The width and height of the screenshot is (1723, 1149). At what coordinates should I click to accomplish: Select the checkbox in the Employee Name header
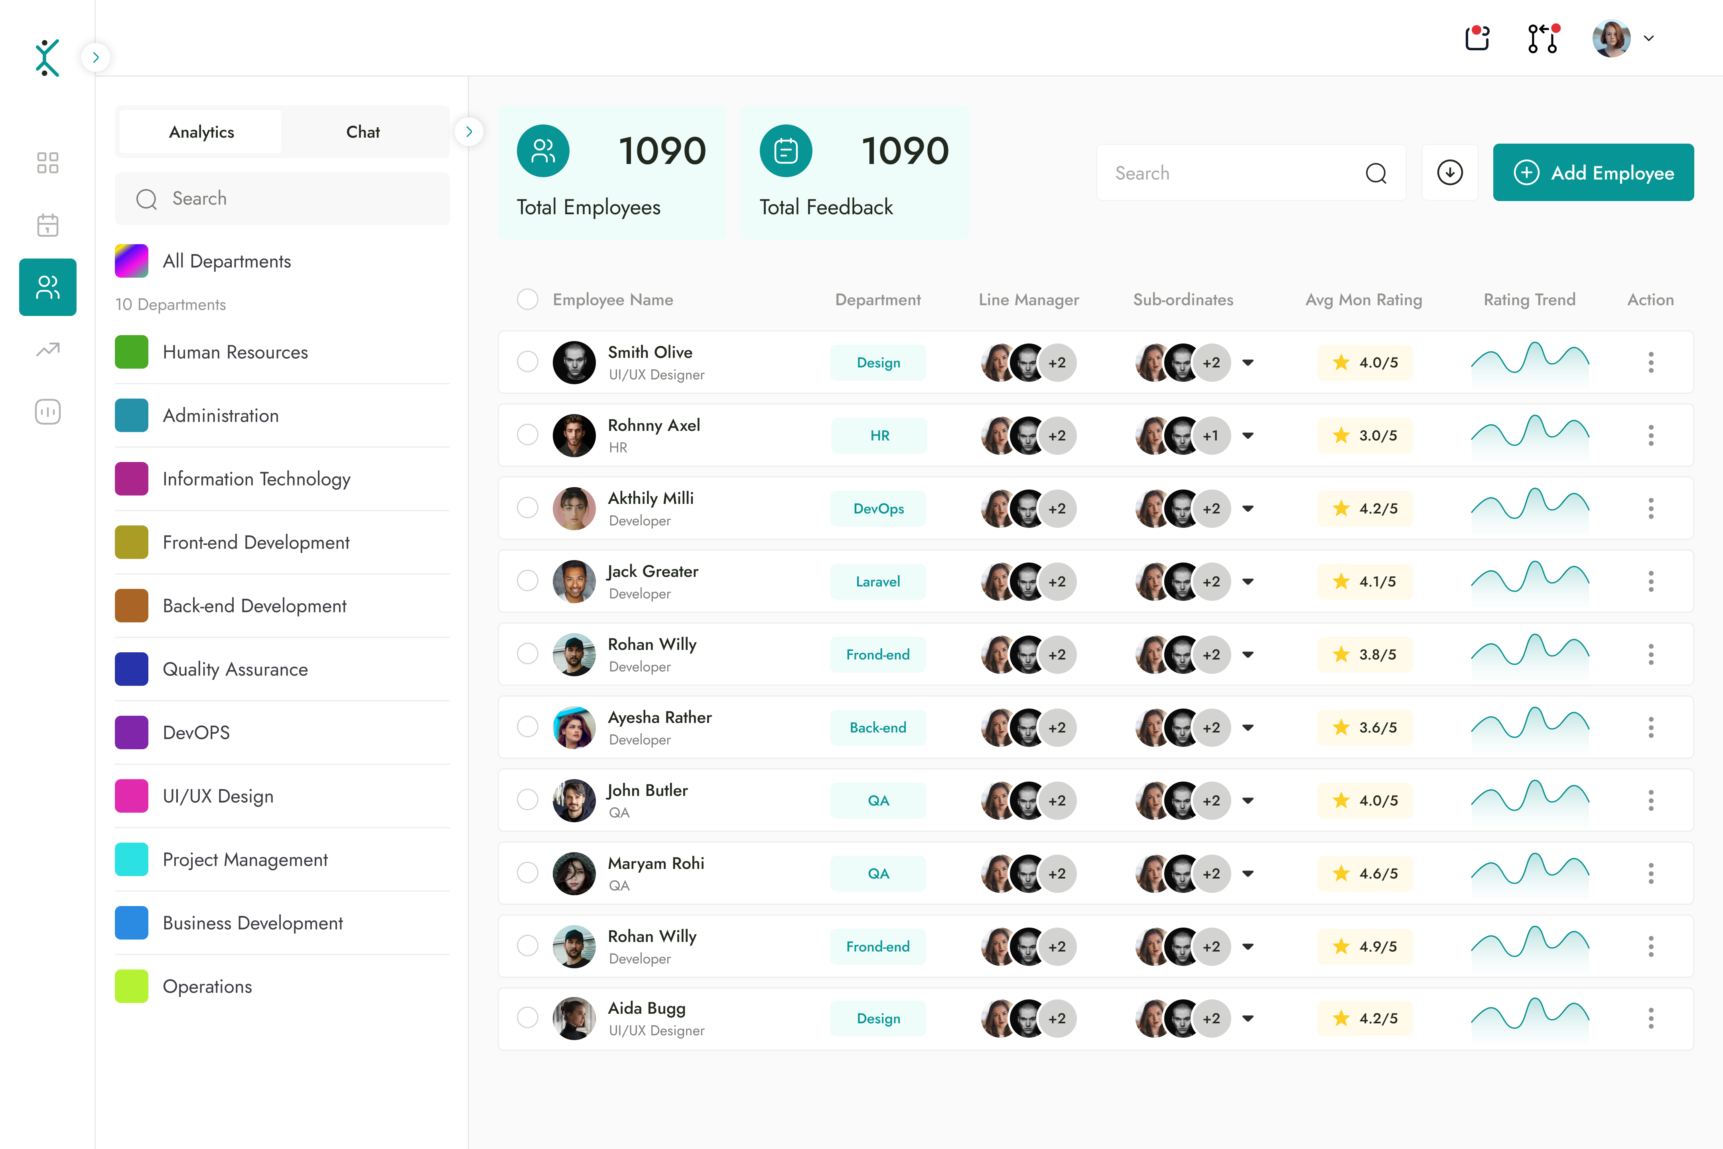pyautogui.click(x=527, y=299)
